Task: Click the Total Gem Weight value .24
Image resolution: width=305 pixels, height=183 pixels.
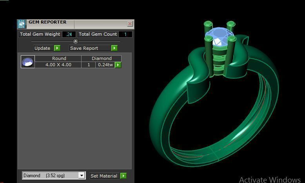Action: (x=69, y=34)
